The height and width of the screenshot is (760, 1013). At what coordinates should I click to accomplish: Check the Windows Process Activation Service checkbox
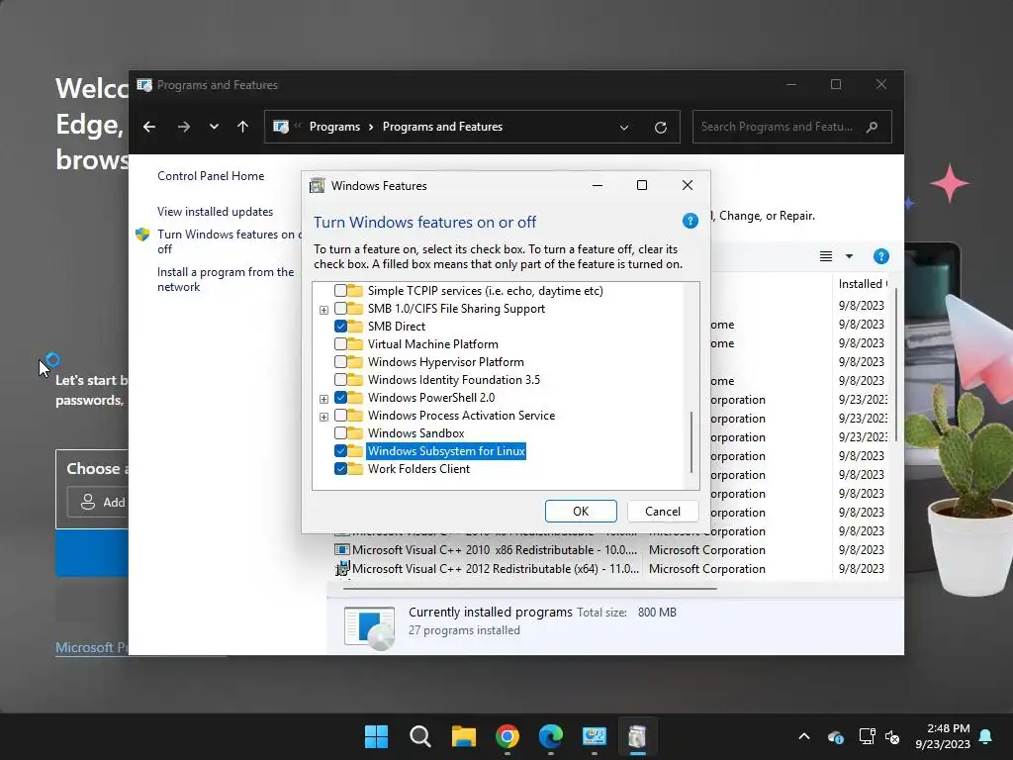pyautogui.click(x=340, y=416)
